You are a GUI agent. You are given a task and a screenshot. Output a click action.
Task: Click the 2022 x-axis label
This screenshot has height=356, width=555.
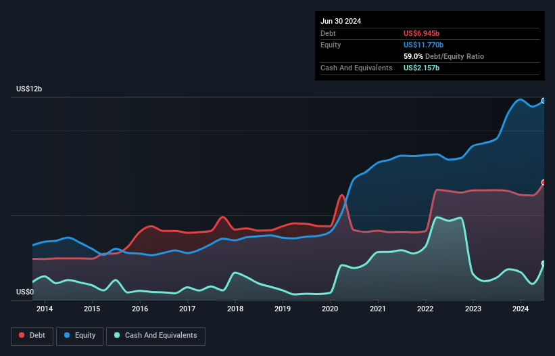click(x=425, y=309)
